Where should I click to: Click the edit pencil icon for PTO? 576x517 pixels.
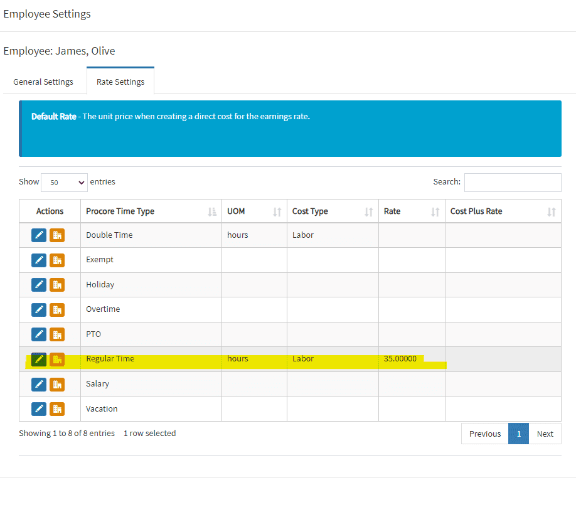[x=39, y=334]
